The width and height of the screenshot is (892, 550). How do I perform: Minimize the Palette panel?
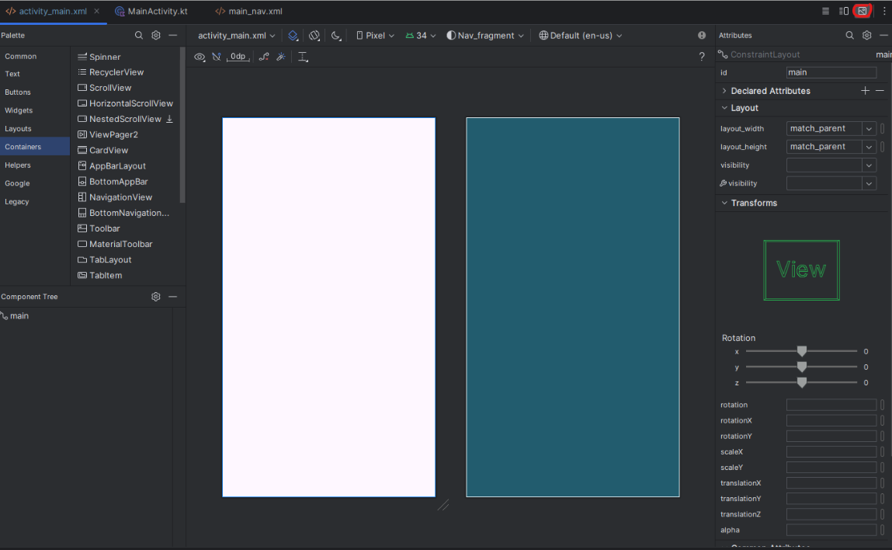pos(173,35)
